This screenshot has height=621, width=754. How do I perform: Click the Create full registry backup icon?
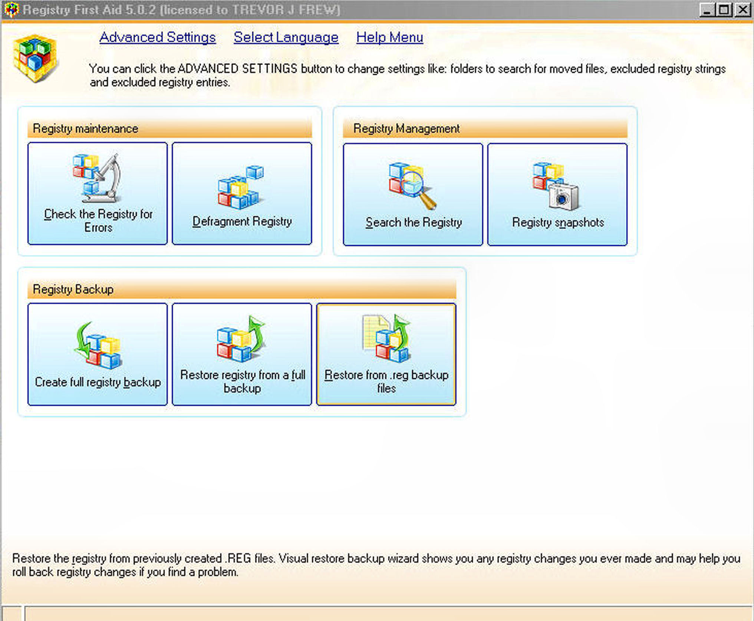(x=98, y=345)
